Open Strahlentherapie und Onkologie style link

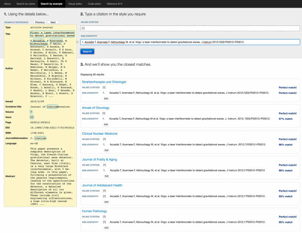click(104, 82)
